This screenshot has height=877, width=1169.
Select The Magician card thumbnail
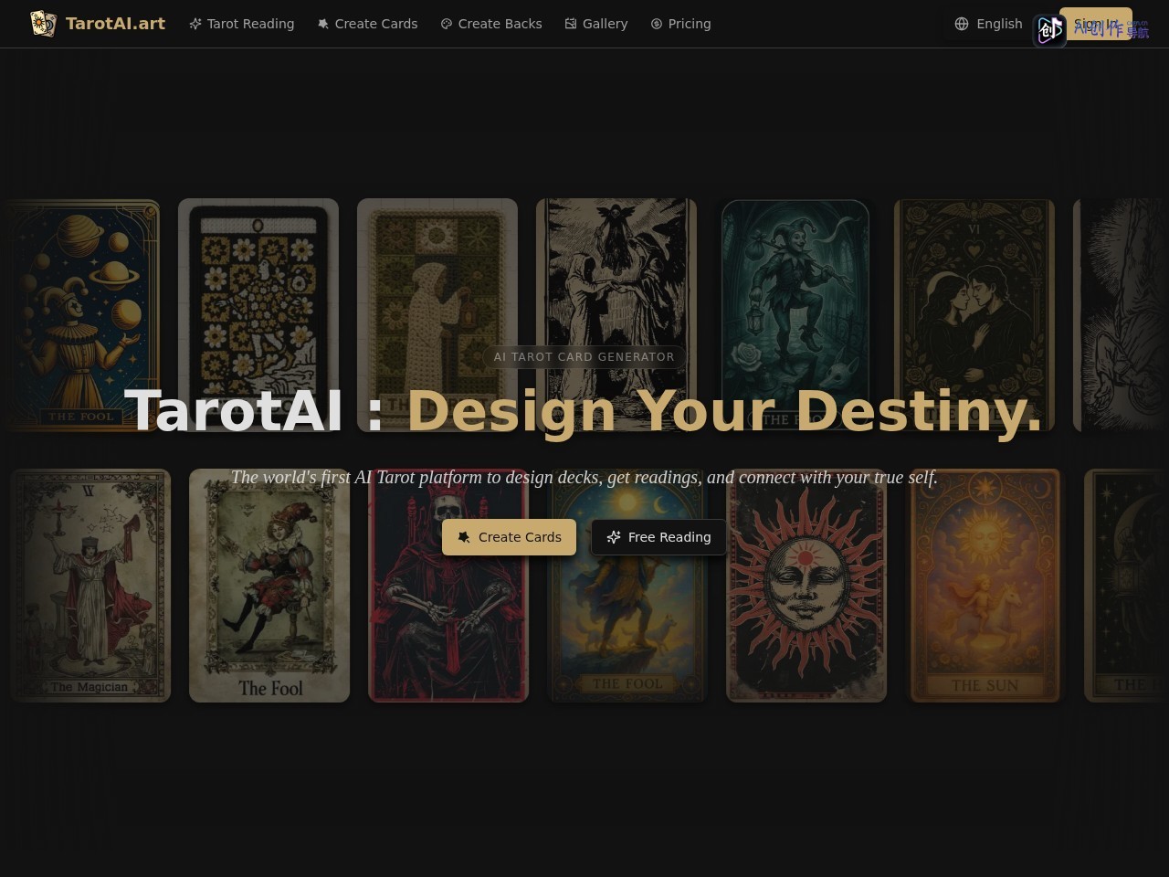tap(90, 586)
